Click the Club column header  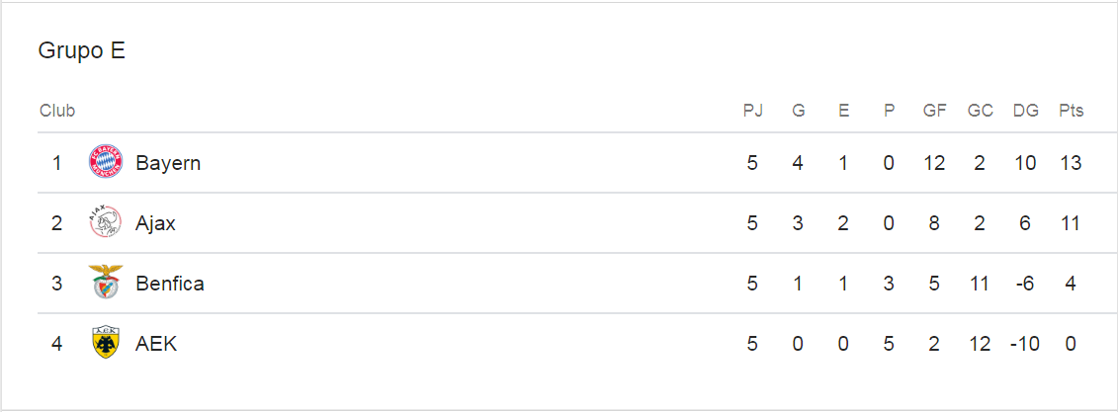pyautogui.click(x=57, y=112)
